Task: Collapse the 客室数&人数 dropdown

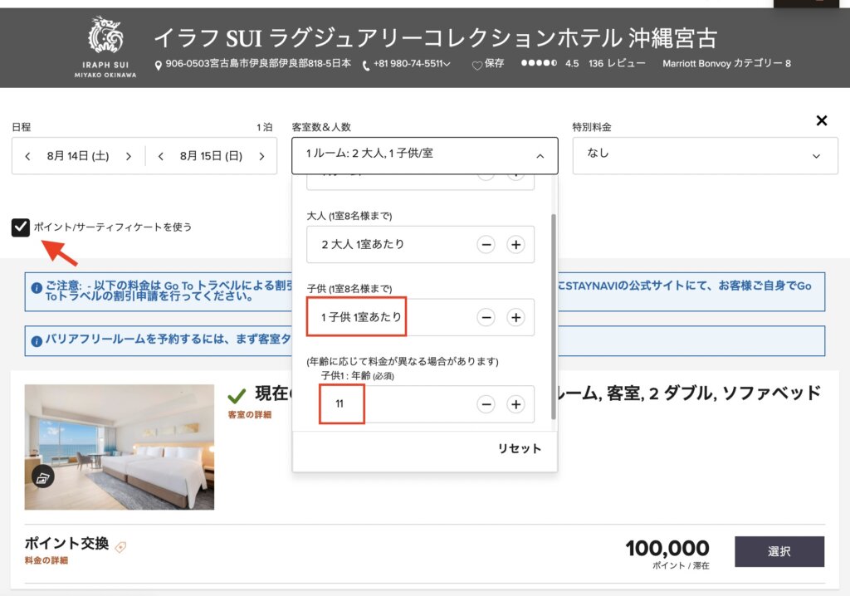Action: [x=540, y=156]
